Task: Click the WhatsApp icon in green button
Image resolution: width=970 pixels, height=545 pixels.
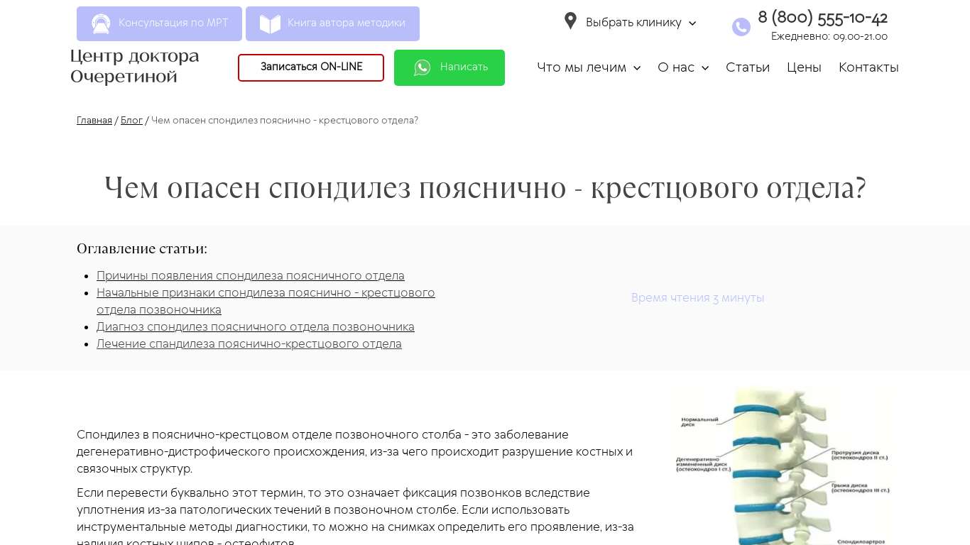Action: tap(423, 67)
